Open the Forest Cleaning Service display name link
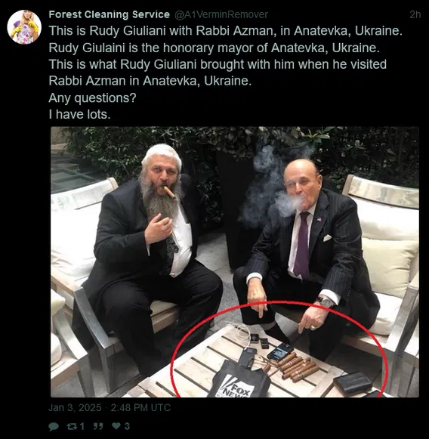Viewport: 429px width, 439px height. (110, 14)
